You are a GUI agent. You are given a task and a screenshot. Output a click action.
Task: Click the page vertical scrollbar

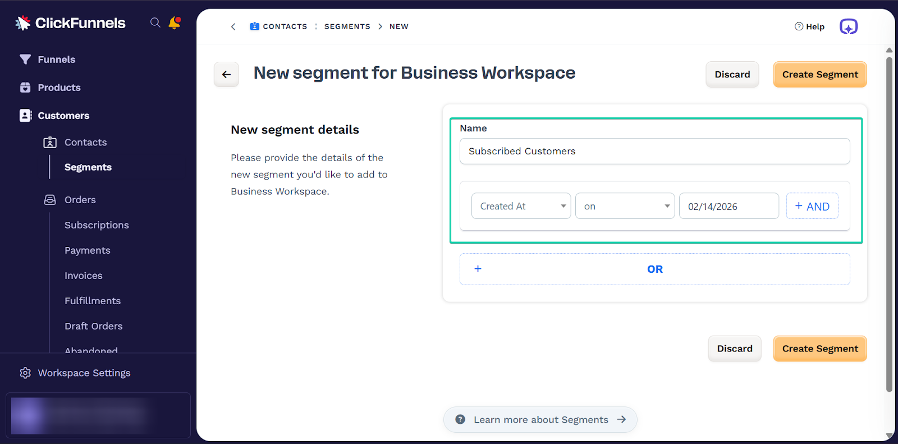(889, 225)
